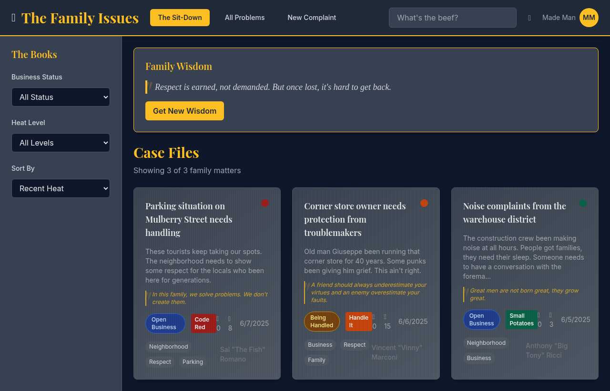610x391 pixels.
Task: Toggle the Family tag filter
Action: (x=316, y=360)
